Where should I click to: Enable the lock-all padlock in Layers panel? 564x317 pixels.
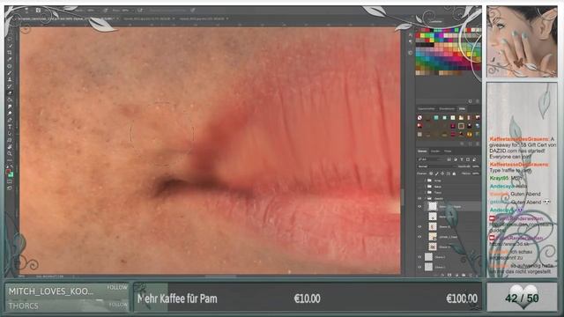pyautogui.click(x=454, y=173)
